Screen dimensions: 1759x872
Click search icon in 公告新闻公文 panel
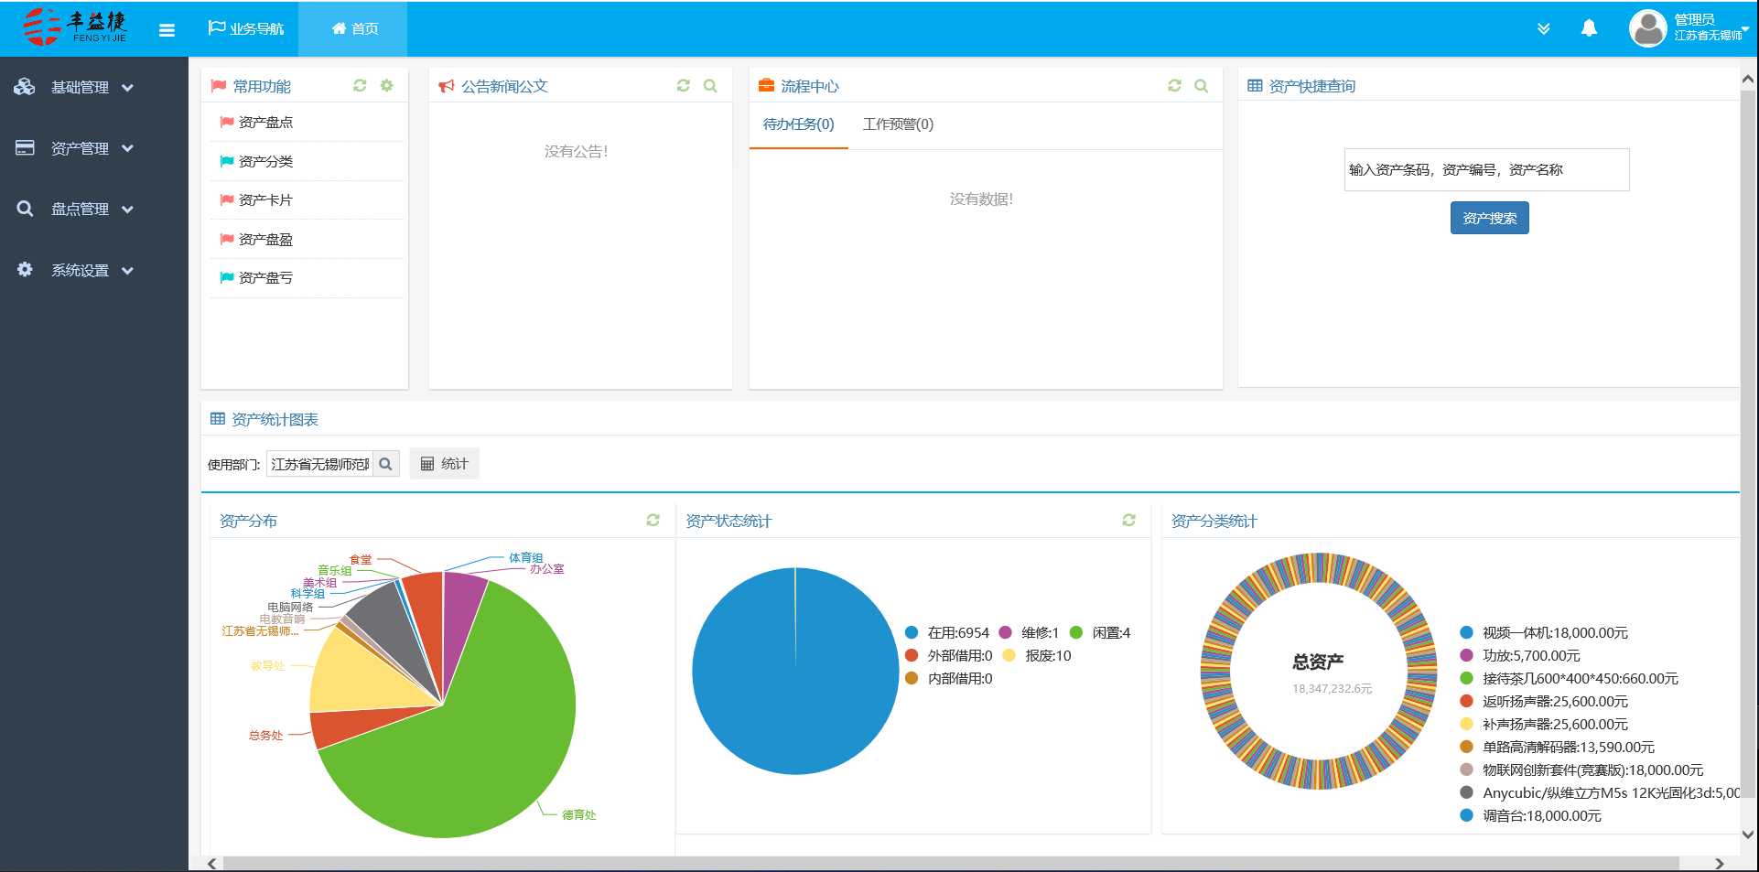point(710,86)
